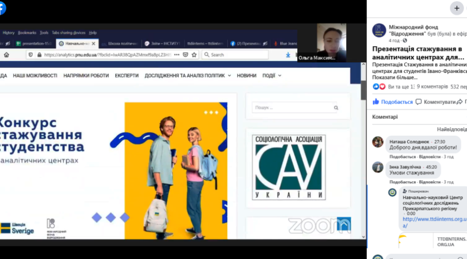Click the browser home icon
Viewport: 467px width, 259px height.
(x=6, y=54)
